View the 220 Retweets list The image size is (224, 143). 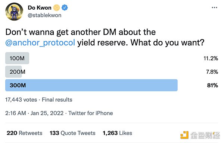click(x=24, y=133)
